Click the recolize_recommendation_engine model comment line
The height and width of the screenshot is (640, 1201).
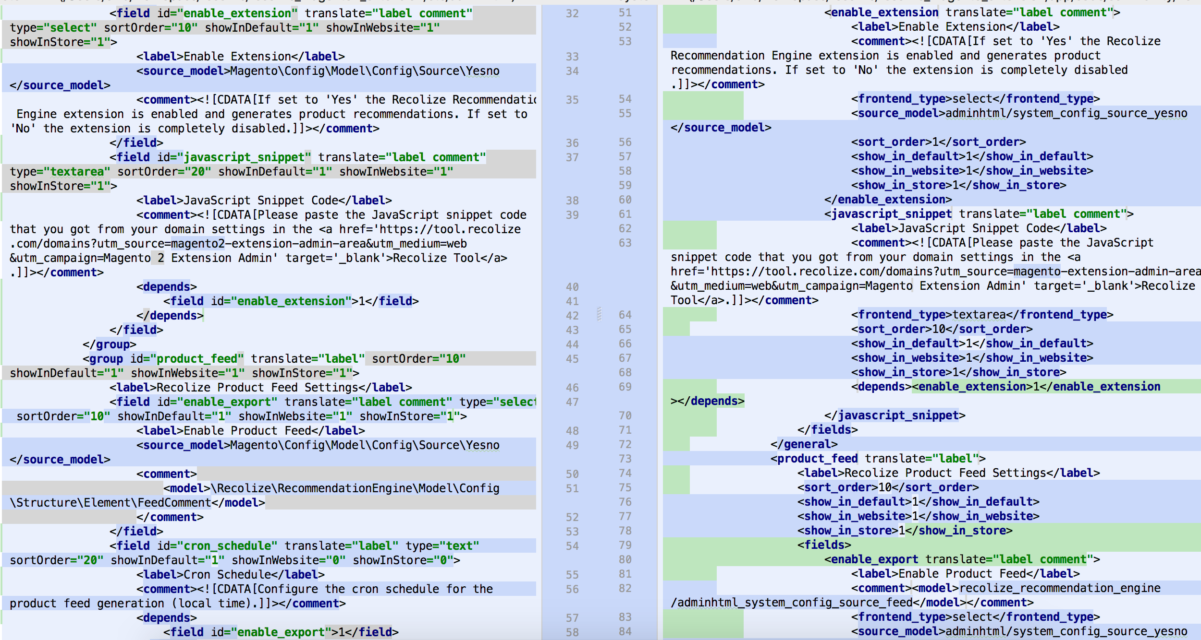1005,588
